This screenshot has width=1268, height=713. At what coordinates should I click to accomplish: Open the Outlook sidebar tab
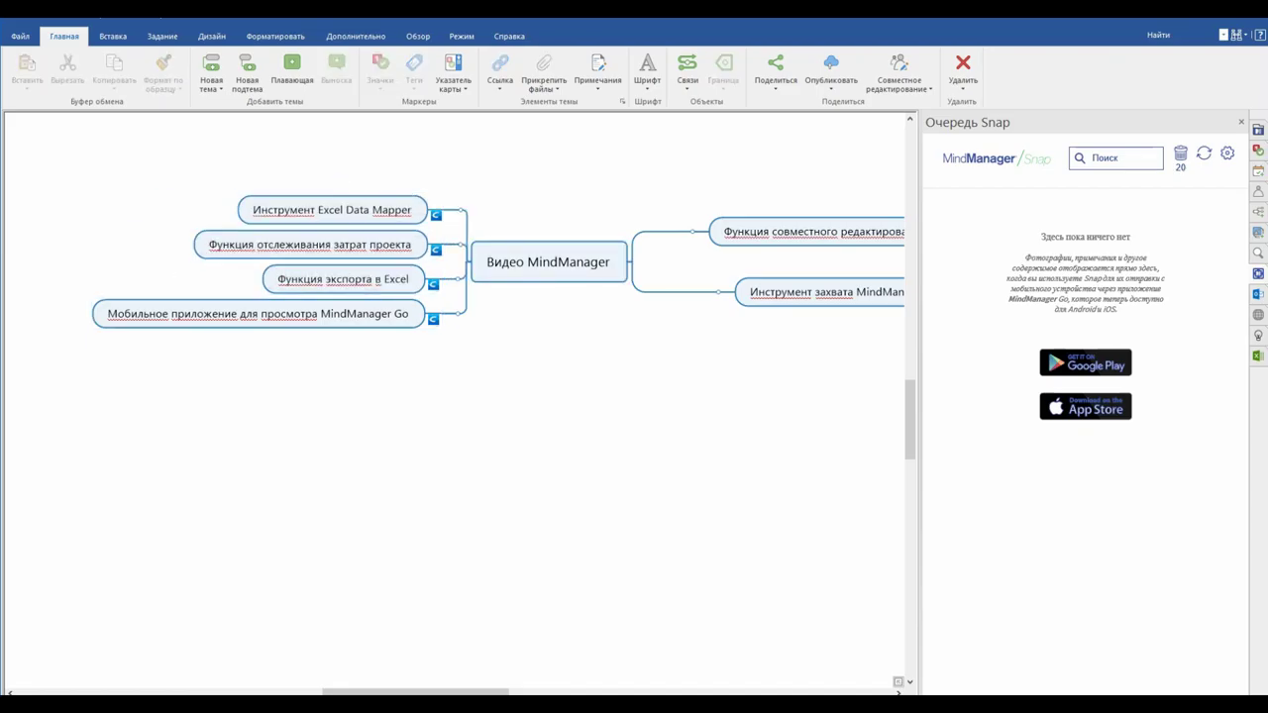pos(1258,294)
